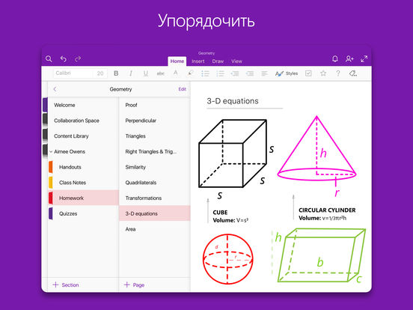
Task: Open the Area page
Action: [x=155, y=229]
